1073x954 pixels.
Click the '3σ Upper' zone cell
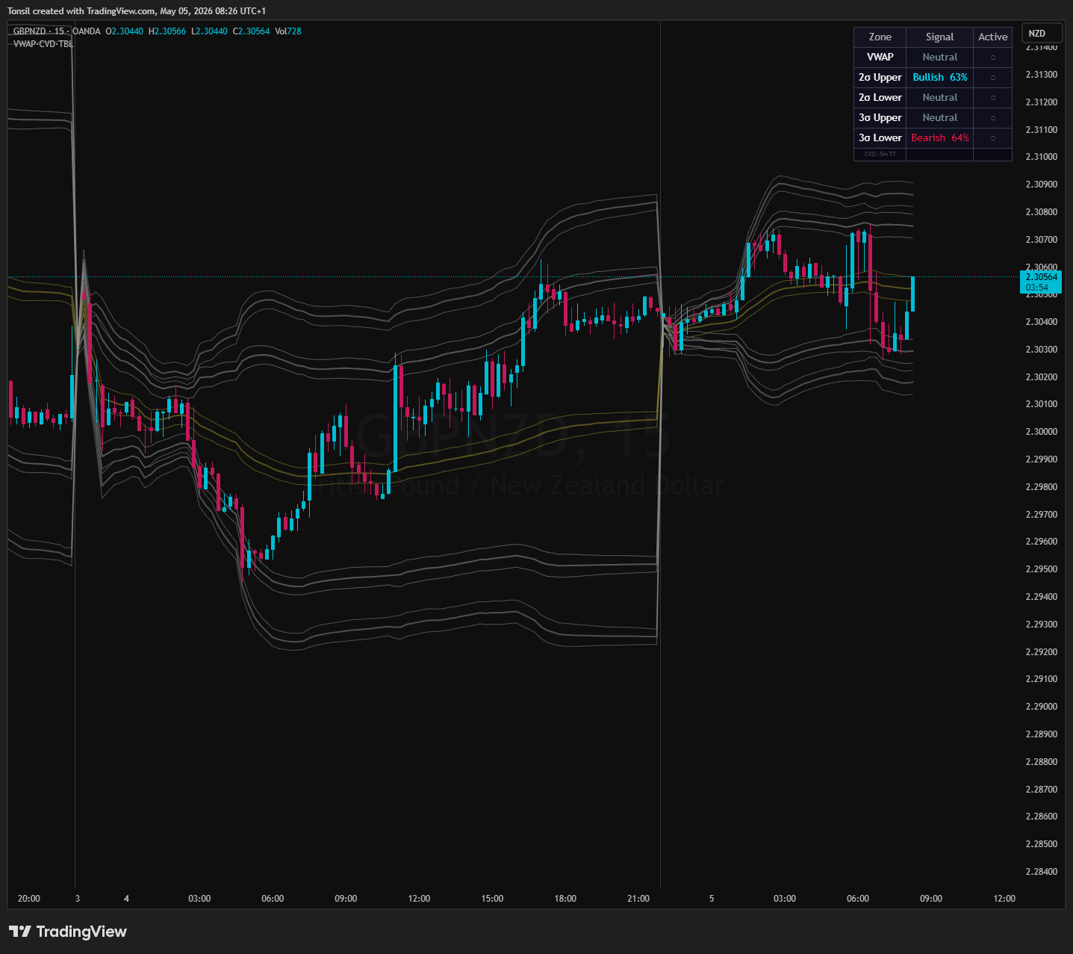coord(880,117)
